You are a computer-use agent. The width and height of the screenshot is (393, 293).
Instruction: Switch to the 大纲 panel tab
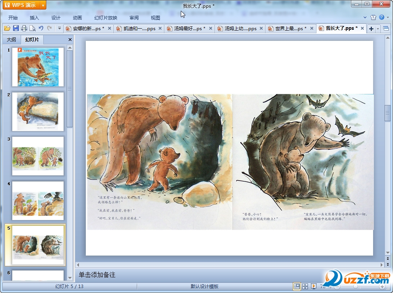11,39
